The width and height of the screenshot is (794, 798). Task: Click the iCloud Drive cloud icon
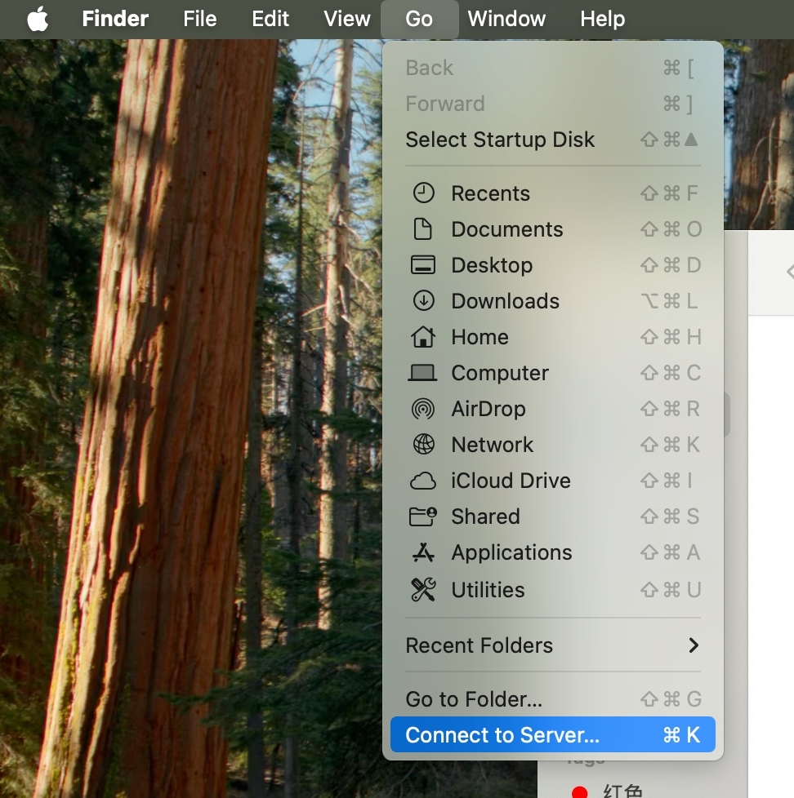click(x=423, y=481)
